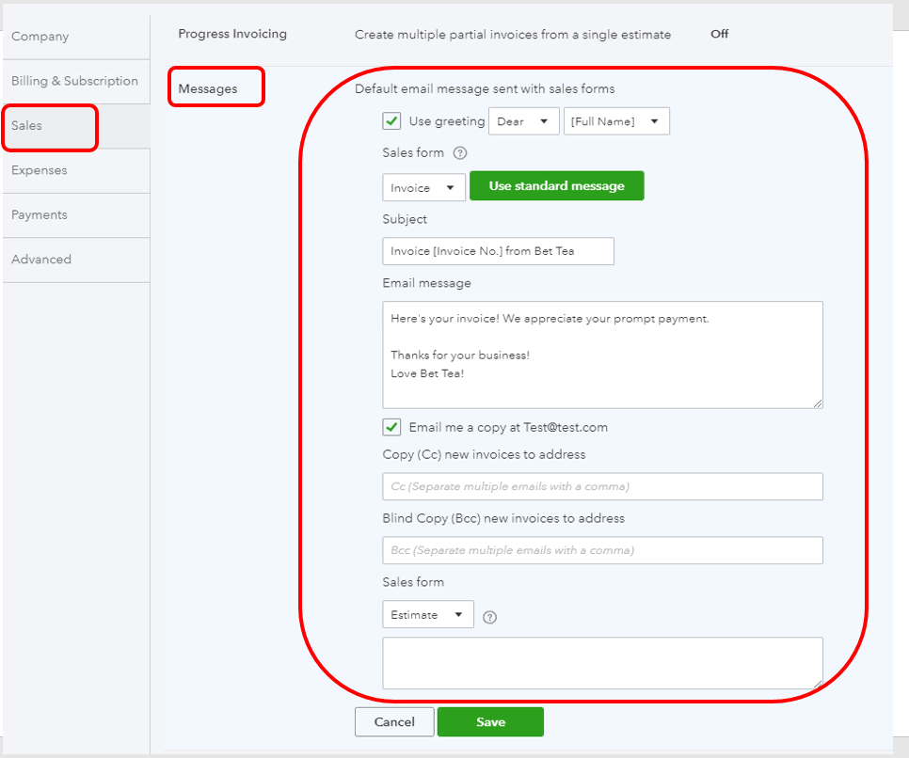This screenshot has height=758, width=909.
Task: Click help icon next to Sales form
Action: coord(460,153)
